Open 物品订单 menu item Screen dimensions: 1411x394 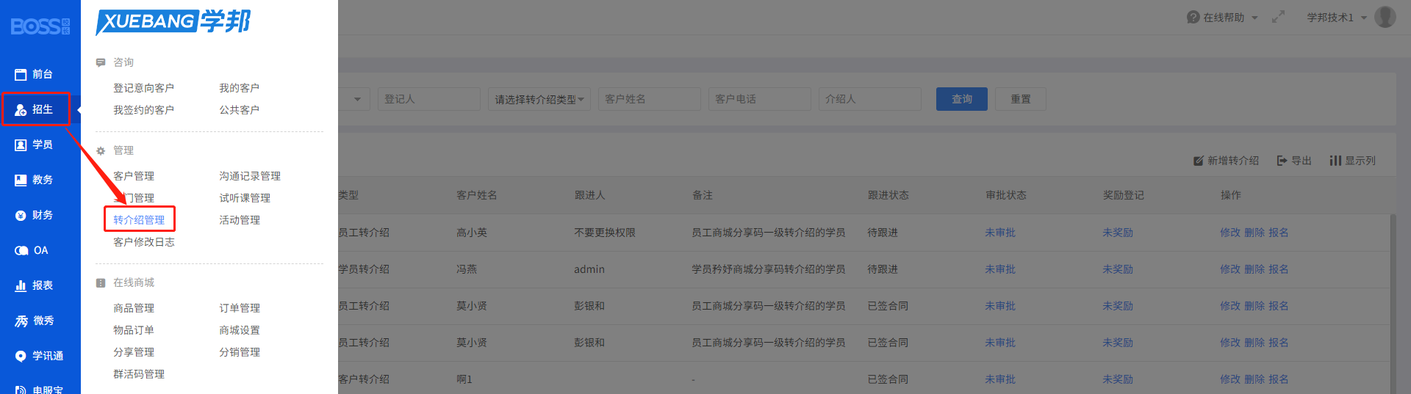134,330
